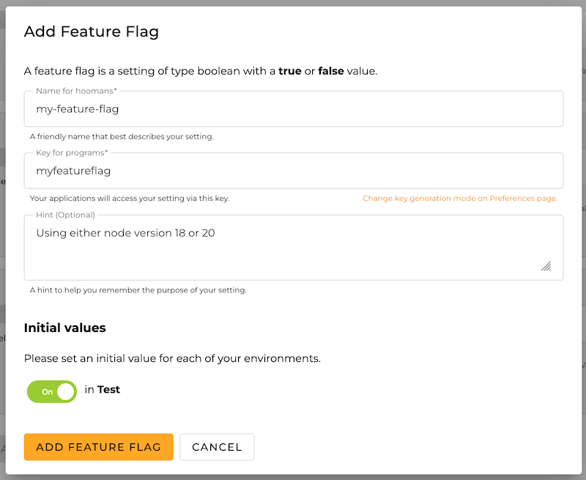
Task: Click the friendly name helper description text
Action: 121,136
